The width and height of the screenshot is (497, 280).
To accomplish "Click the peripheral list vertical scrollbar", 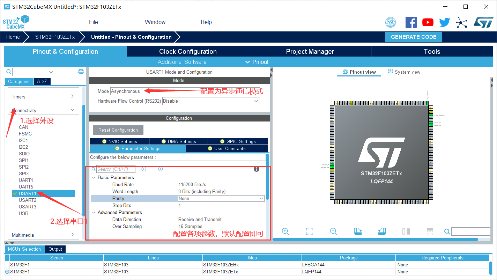I will pyautogui.click(x=84, y=161).
